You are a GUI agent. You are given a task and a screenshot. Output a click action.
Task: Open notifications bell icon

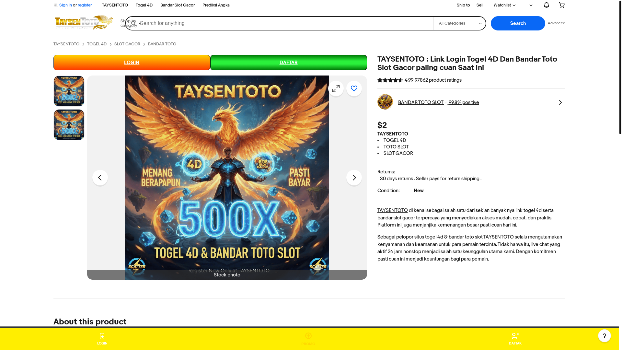click(546, 5)
